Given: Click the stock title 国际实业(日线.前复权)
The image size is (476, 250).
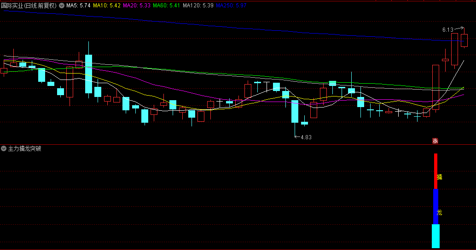Looking at the screenshot, I should pos(29,6).
